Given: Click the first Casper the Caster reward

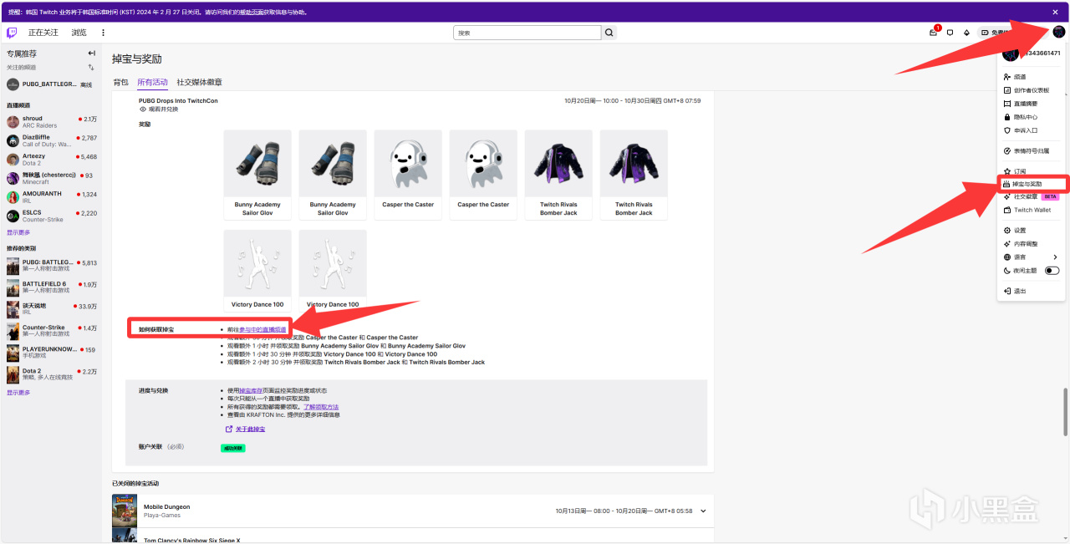Looking at the screenshot, I should pos(408,175).
